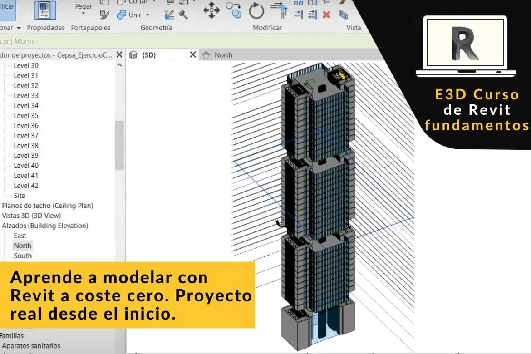Click the Unir geometry join icon
Image resolution: width=531 pixels, height=354 pixels.
tap(122, 15)
